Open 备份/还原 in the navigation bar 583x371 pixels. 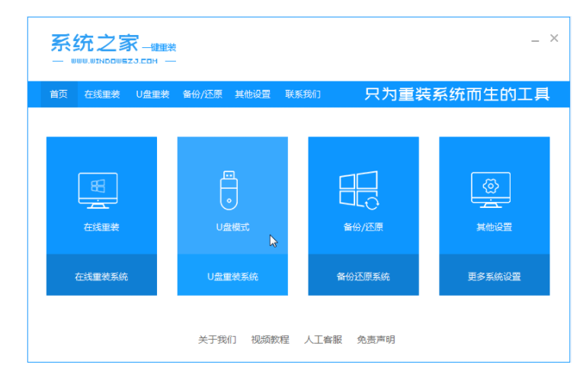[x=202, y=94]
